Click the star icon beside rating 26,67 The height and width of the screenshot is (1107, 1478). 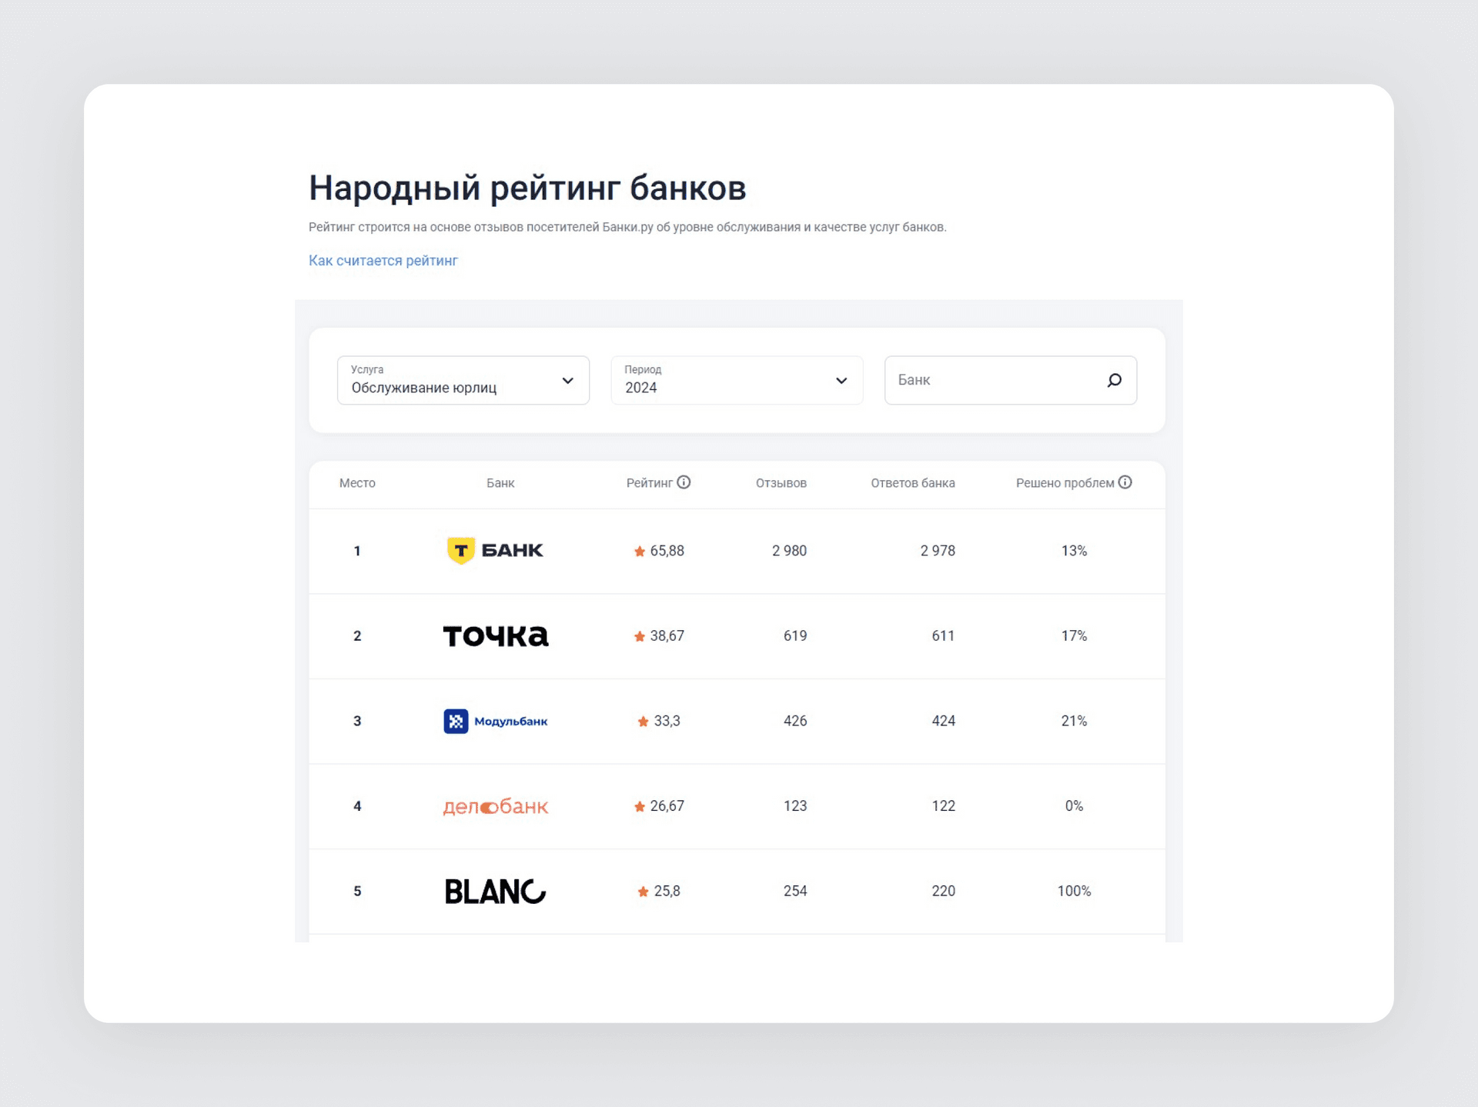(x=639, y=806)
